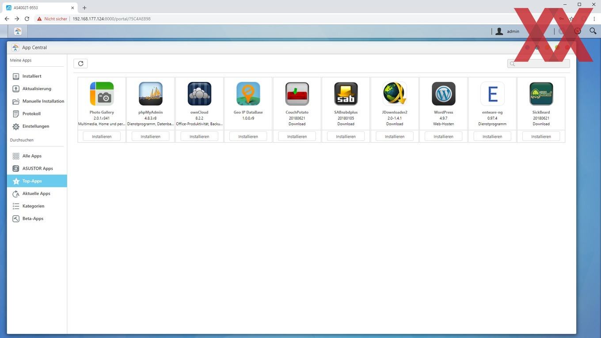Viewport: 601px width, 338px height.
Task: Click the Installiert sidebar icon
Action: click(16, 76)
